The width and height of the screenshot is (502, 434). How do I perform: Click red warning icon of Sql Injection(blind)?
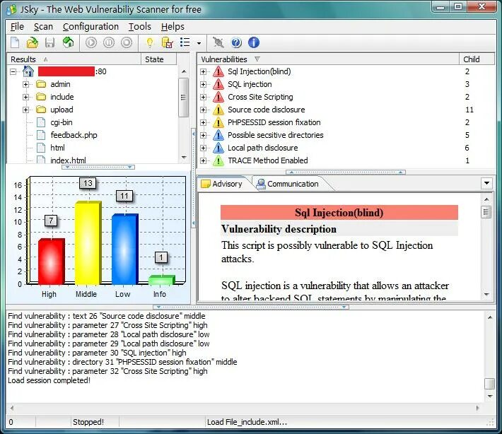click(218, 71)
